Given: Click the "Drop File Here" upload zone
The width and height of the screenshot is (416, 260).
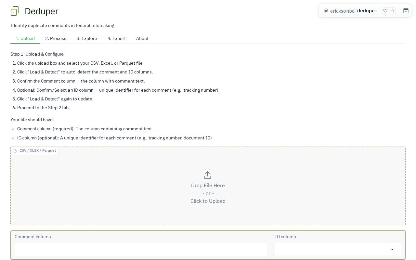Looking at the screenshot, I should [x=208, y=186].
